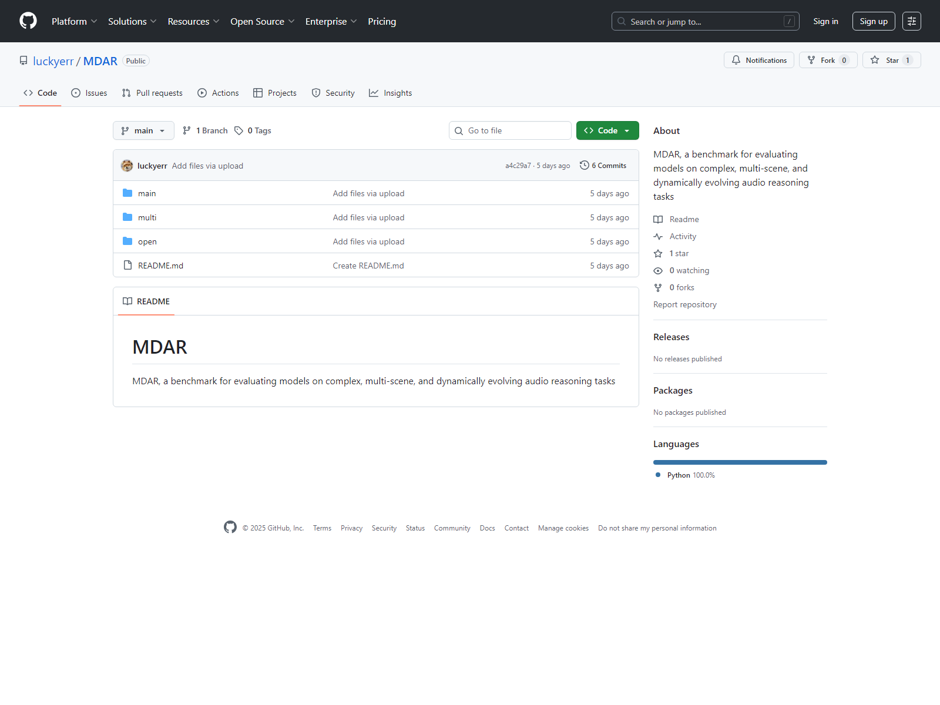Click the README.md file icon
This screenshot has width=940, height=705.
127,266
